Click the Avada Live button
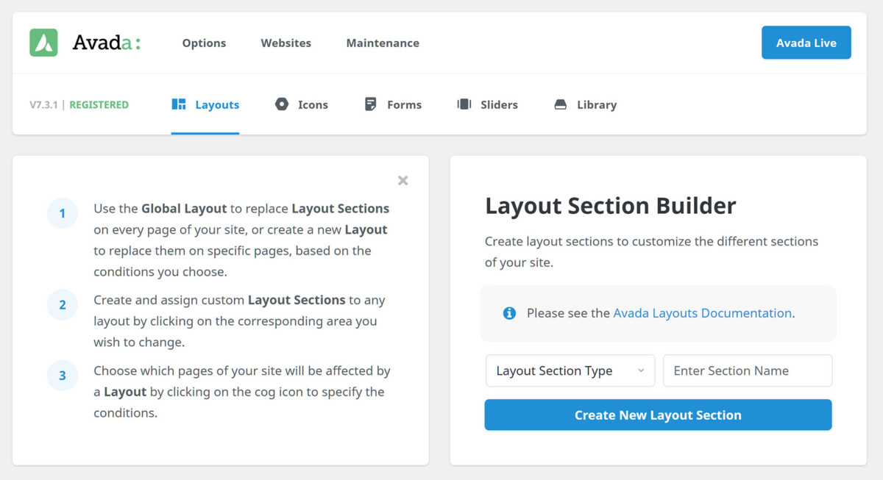The width and height of the screenshot is (883, 480). coord(806,43)
